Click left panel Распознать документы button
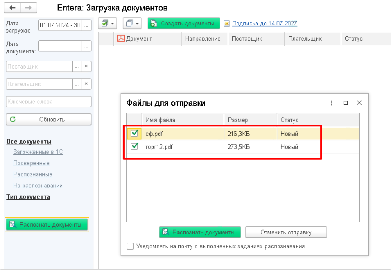This screenshot has width=391, height=270. click(x=47, y=225)
